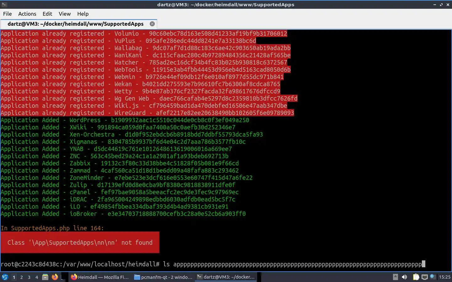Click the YNAB Application Added line
452x282 pixels.
(116, 149)
